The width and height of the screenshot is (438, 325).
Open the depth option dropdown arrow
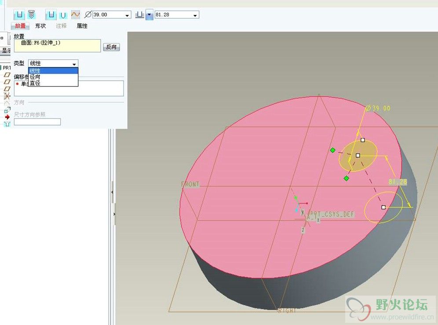[150, 15]
